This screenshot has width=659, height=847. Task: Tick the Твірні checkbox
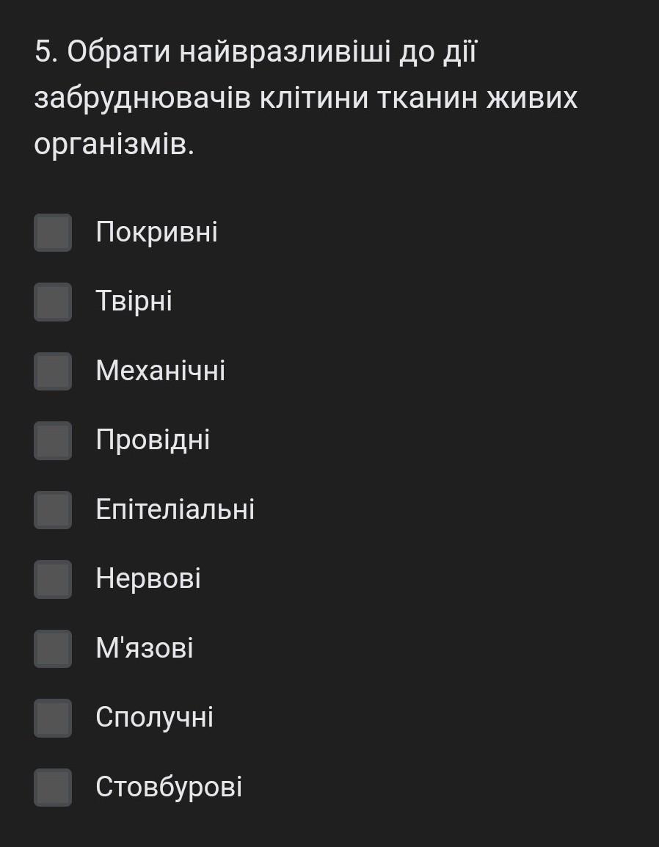[53, 302]
